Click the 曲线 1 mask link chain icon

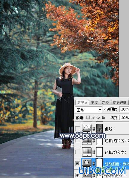pyautogui.click(x=93, y=129)
